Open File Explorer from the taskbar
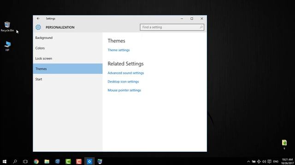Viewport: 295px width, 165px height. pos(47,161)
